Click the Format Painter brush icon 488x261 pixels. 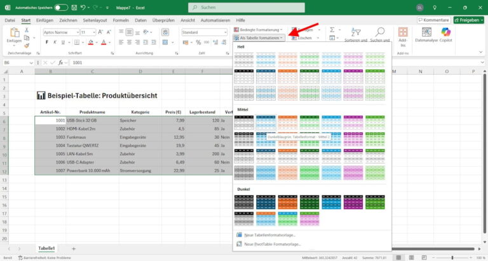[x=27, y=46]
